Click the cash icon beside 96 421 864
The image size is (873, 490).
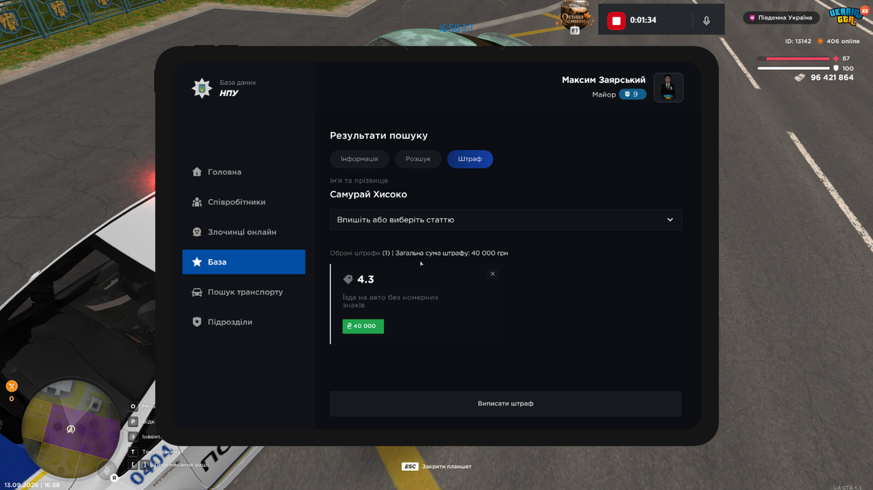coord(800,78)
